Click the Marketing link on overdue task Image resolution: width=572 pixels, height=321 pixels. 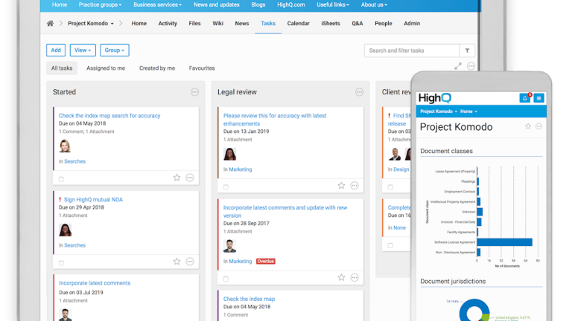click(241, 262)
